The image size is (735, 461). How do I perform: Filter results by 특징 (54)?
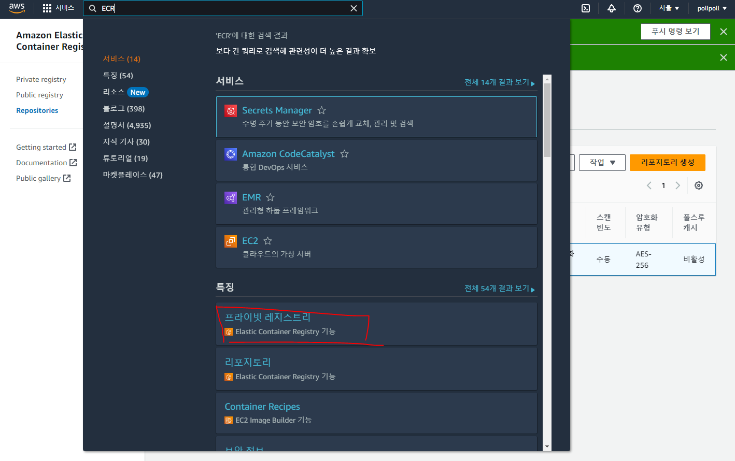[118, 75]
